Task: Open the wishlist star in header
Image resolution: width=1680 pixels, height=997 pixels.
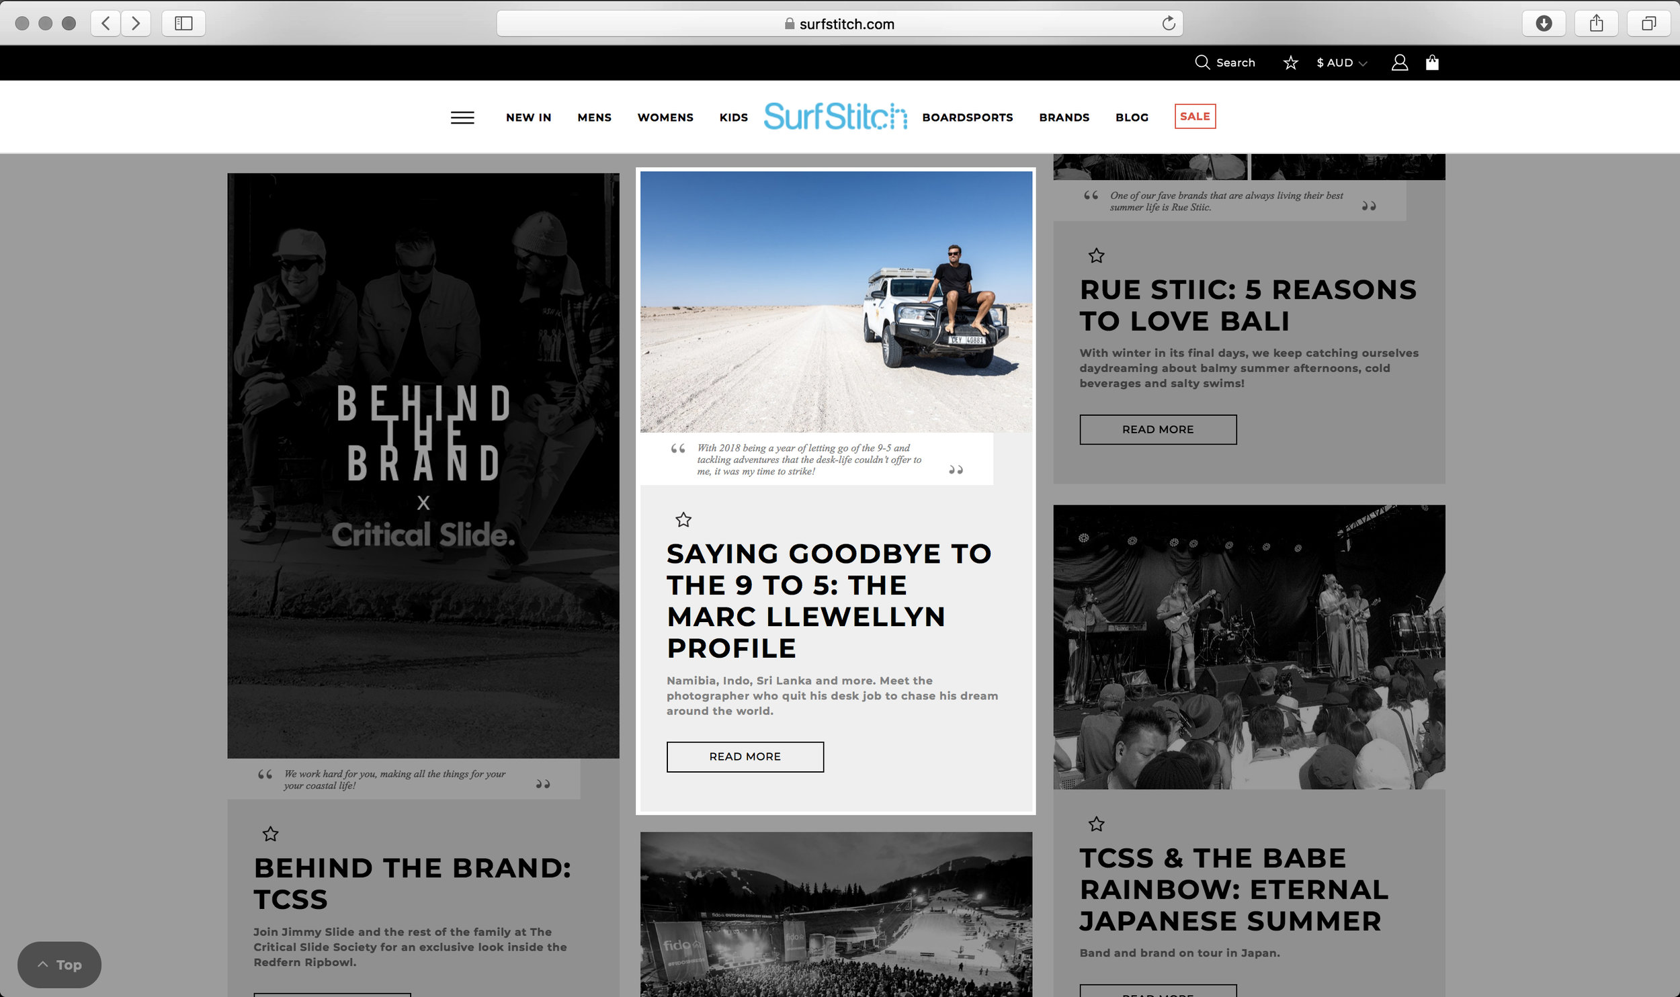Action: tap(1290, 62)
